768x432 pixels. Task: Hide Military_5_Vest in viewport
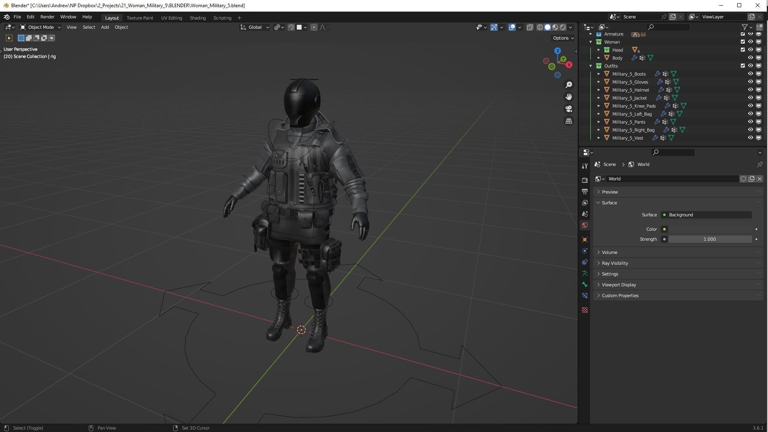click(750, 138)
